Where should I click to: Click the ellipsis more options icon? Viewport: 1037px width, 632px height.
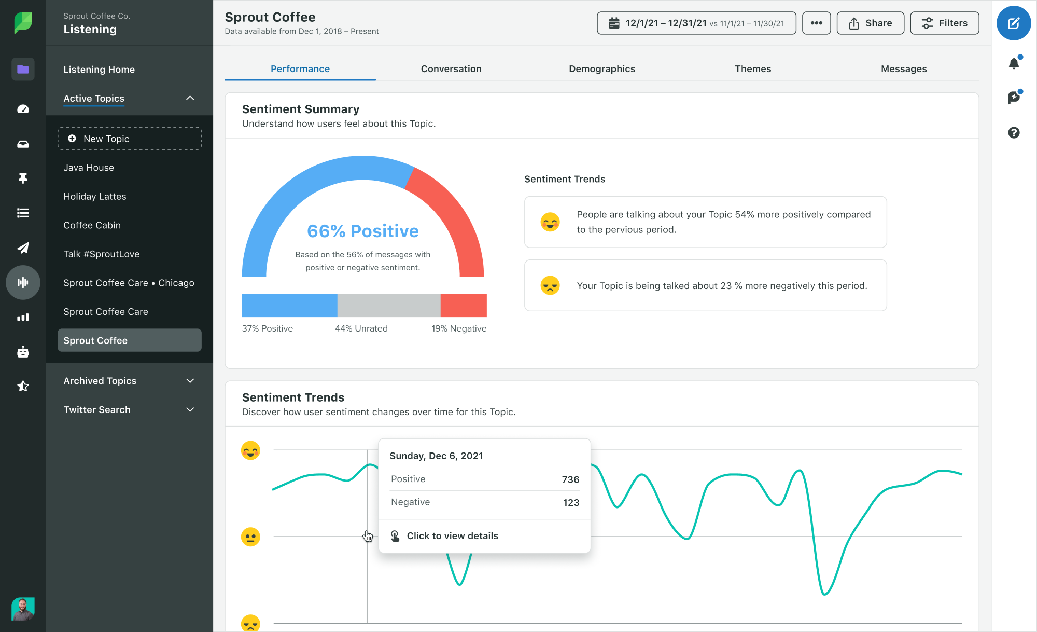point(815,23)
